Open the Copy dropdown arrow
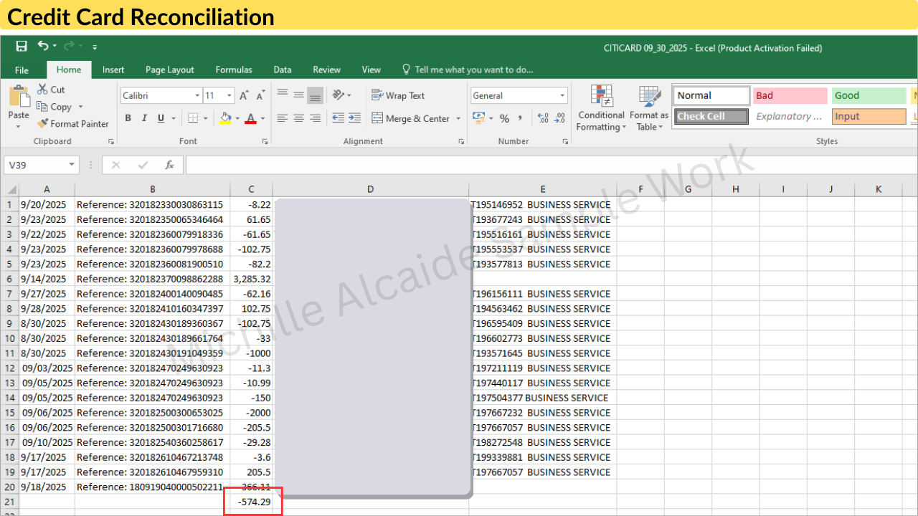Image resolution: width=918 pixels, height=516 pixels. (80, 107)
